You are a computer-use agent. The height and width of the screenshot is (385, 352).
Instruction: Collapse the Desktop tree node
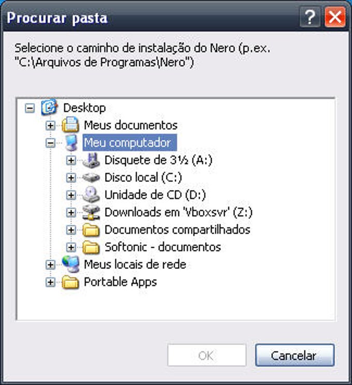click(x=30, y=108)
